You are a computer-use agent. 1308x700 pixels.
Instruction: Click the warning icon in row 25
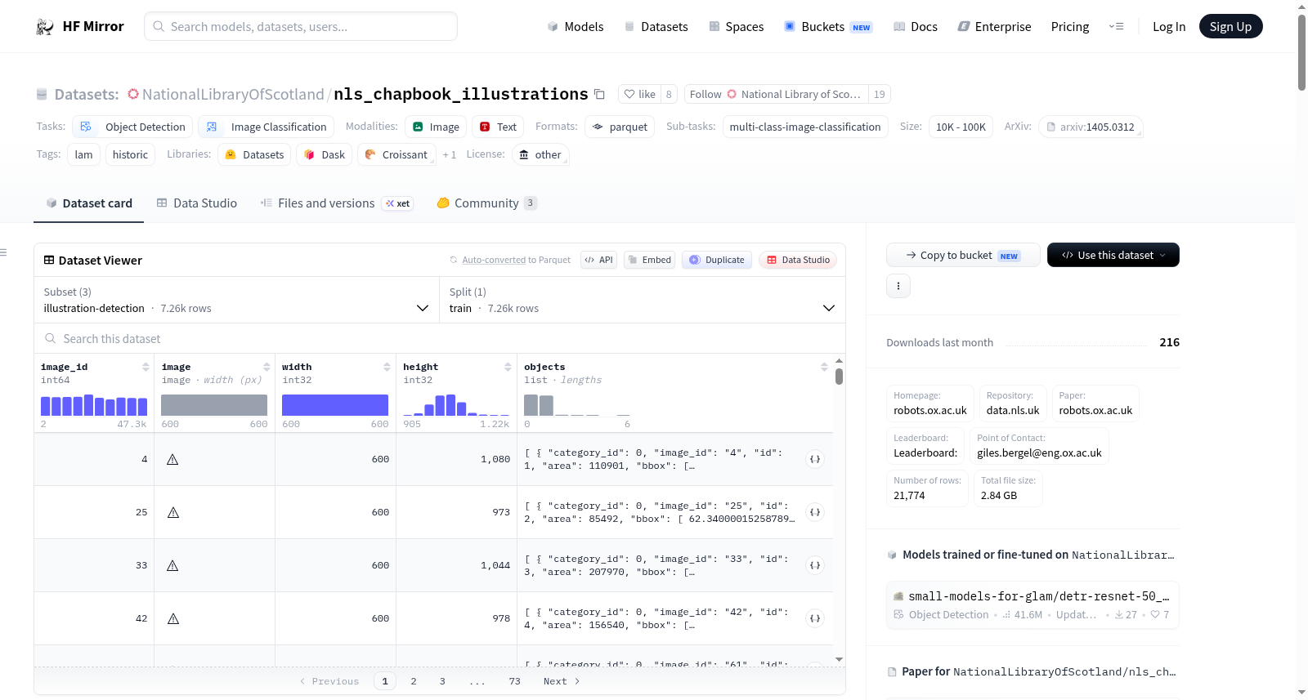(172, 512)
